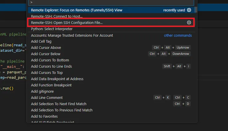Viewport: 228px width, 131px height.
Task: Select the Add Cursor Above command
Action: [111, 48]
